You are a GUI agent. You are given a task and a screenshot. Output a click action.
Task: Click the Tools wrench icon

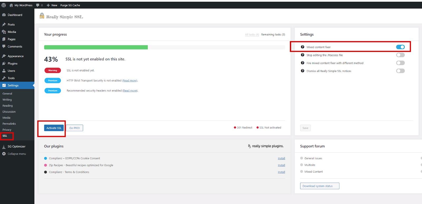(x=4, y=78)
